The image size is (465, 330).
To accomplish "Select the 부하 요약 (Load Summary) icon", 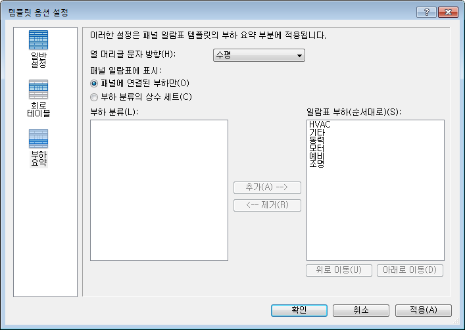I will pos(39,148).
